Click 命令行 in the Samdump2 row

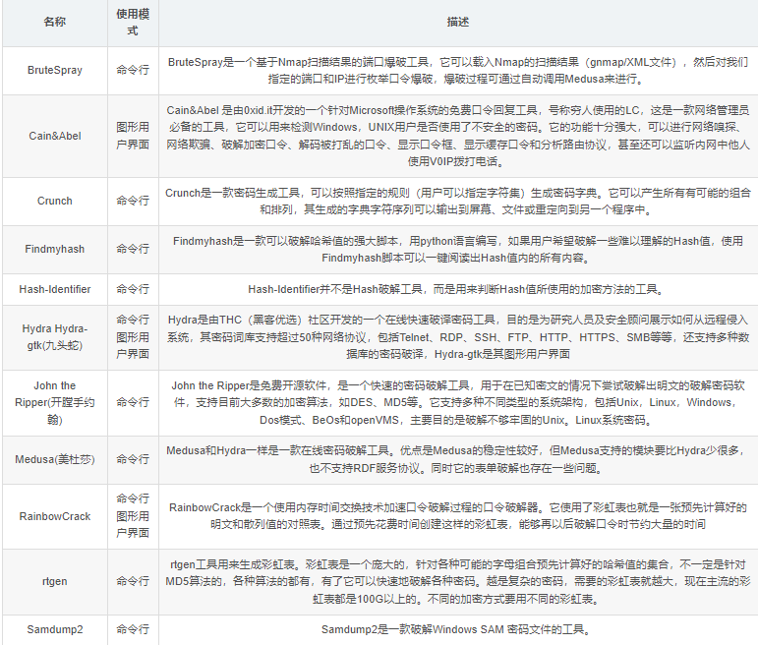tap(133, 629)
